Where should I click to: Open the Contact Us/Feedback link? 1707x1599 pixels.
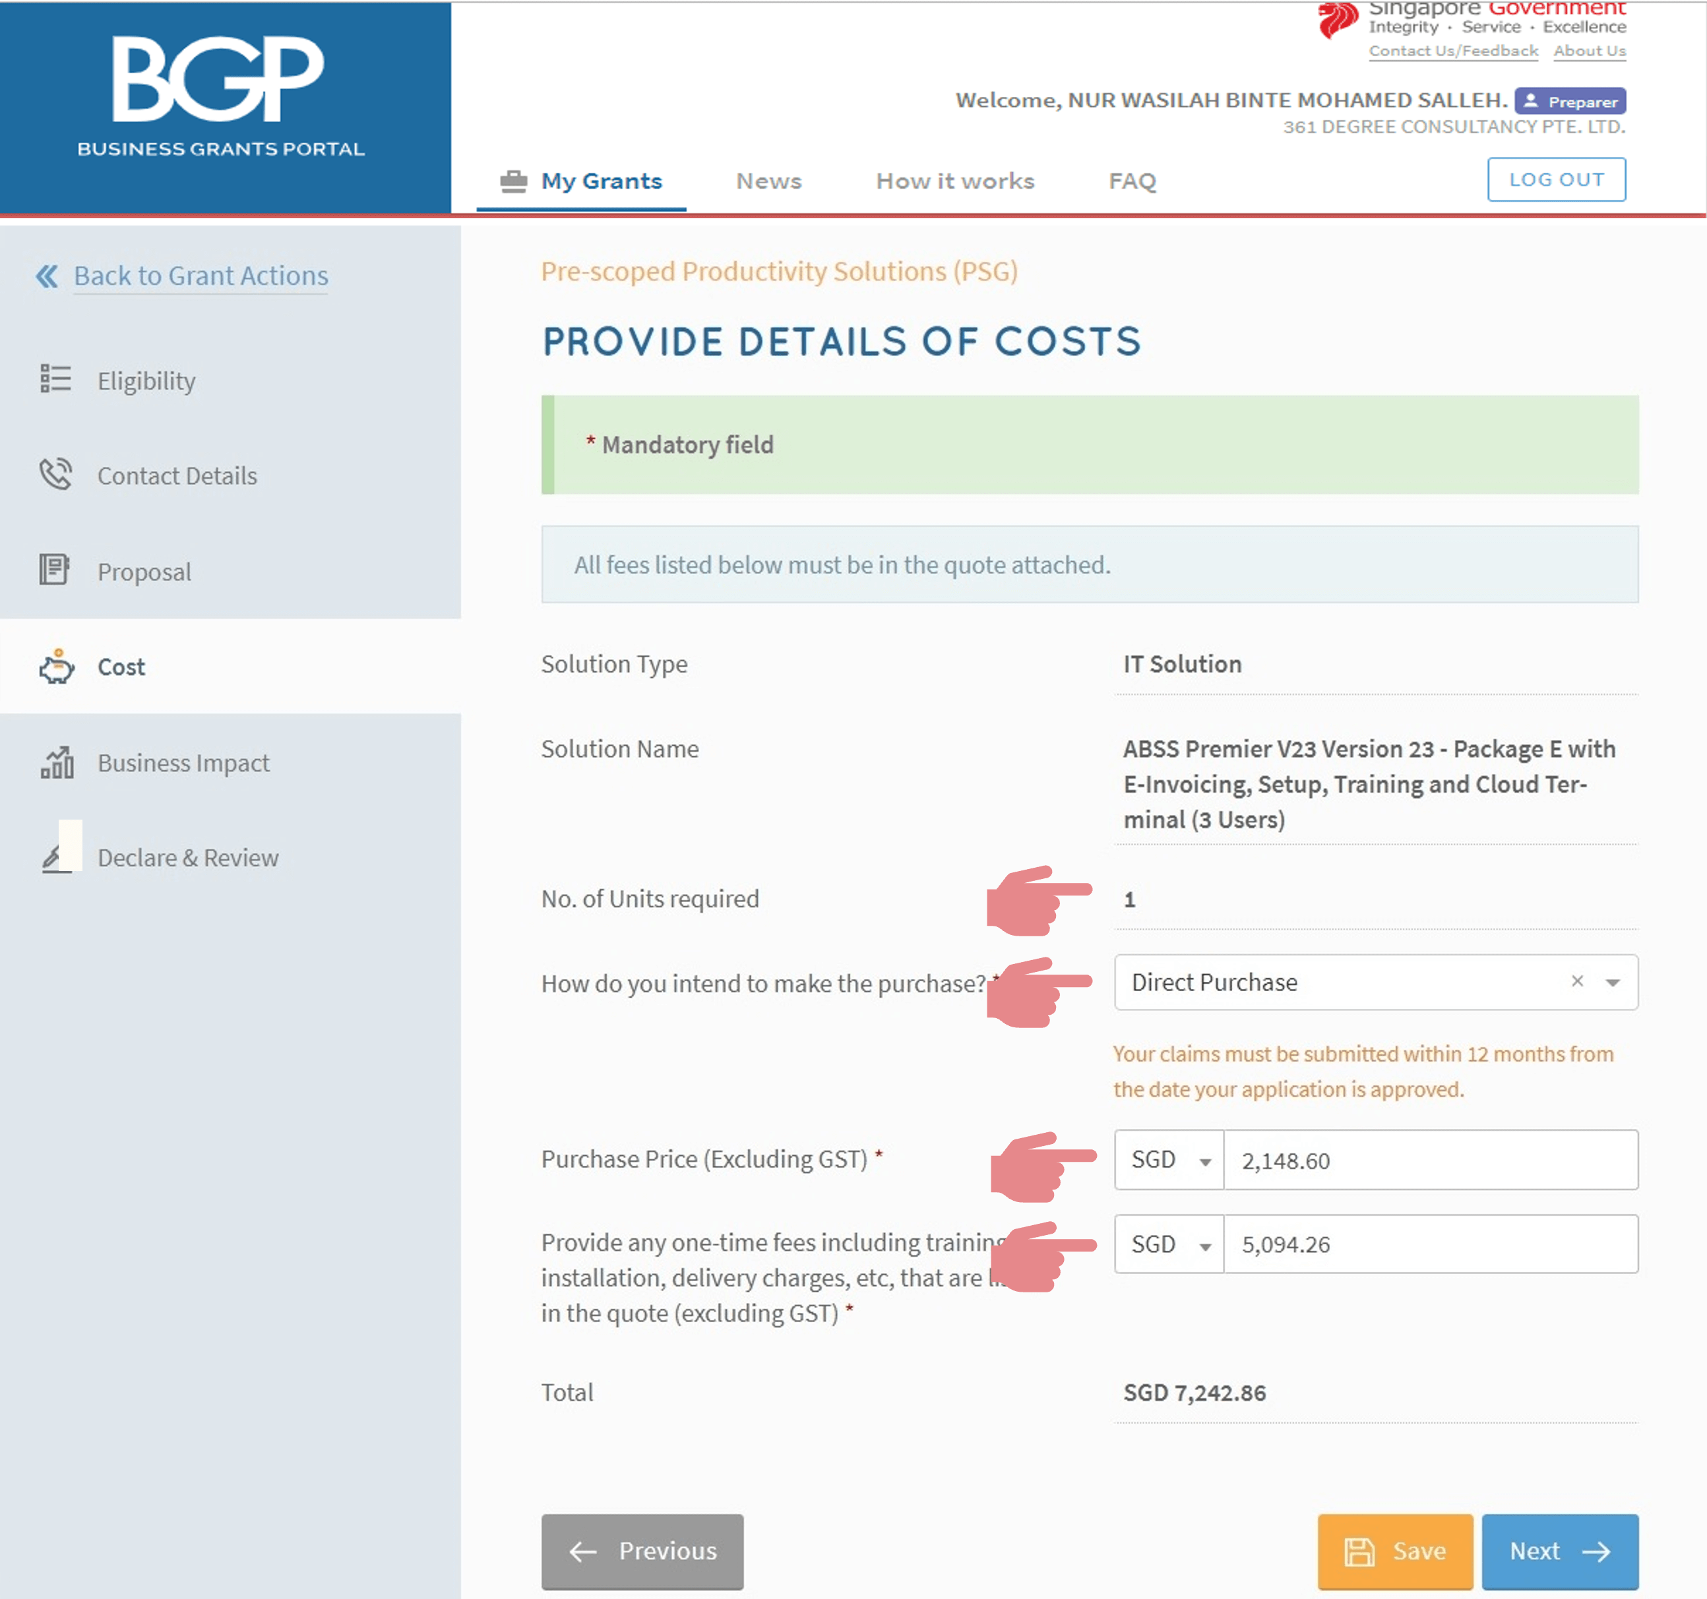(x=1453, y=51)
